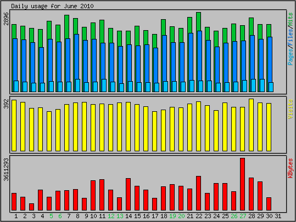Screen dimensions: 296x222
Task: Click the yellow Visits bar for day 5
Action: [49, 131]
